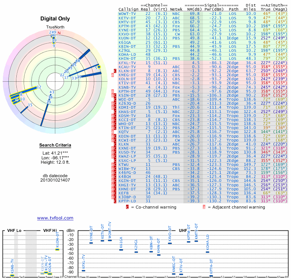This screenshot has width=291, height=280.
Task: Click the 'C' flag beside KLKN channel 31
Action: [115, 144]
